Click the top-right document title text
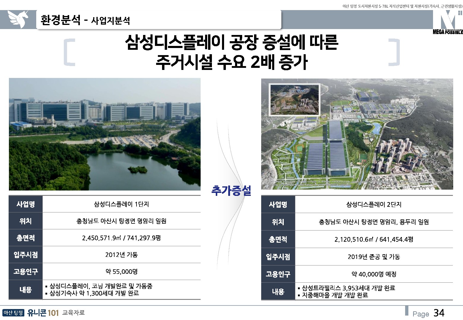Image resolution: width=463 pixels, height=320 pixels. 402,6
